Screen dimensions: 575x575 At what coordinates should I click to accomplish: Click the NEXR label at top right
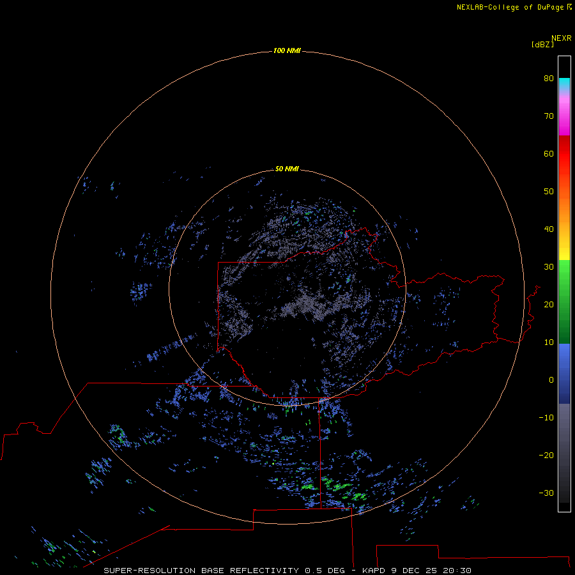coord(562,38)
